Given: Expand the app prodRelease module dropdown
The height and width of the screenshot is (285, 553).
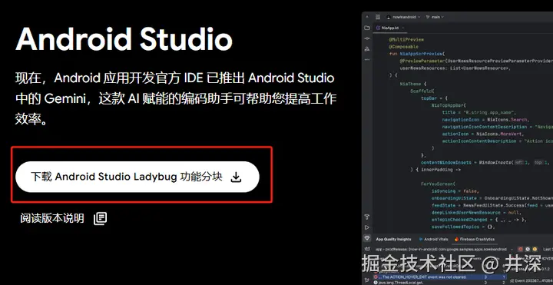Looking at the screenshot, I should point(444,250).
